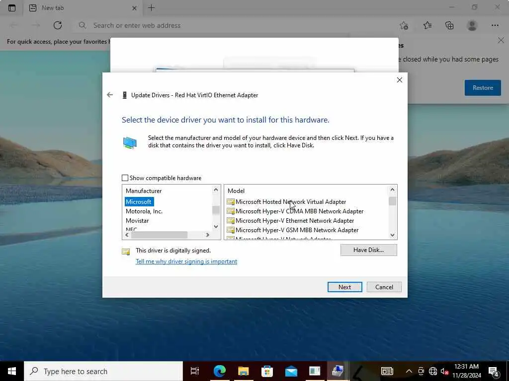Viewport: 509px width, 381px height.
Task: Open Edge Collections
Action: click(x=449, y=25)
